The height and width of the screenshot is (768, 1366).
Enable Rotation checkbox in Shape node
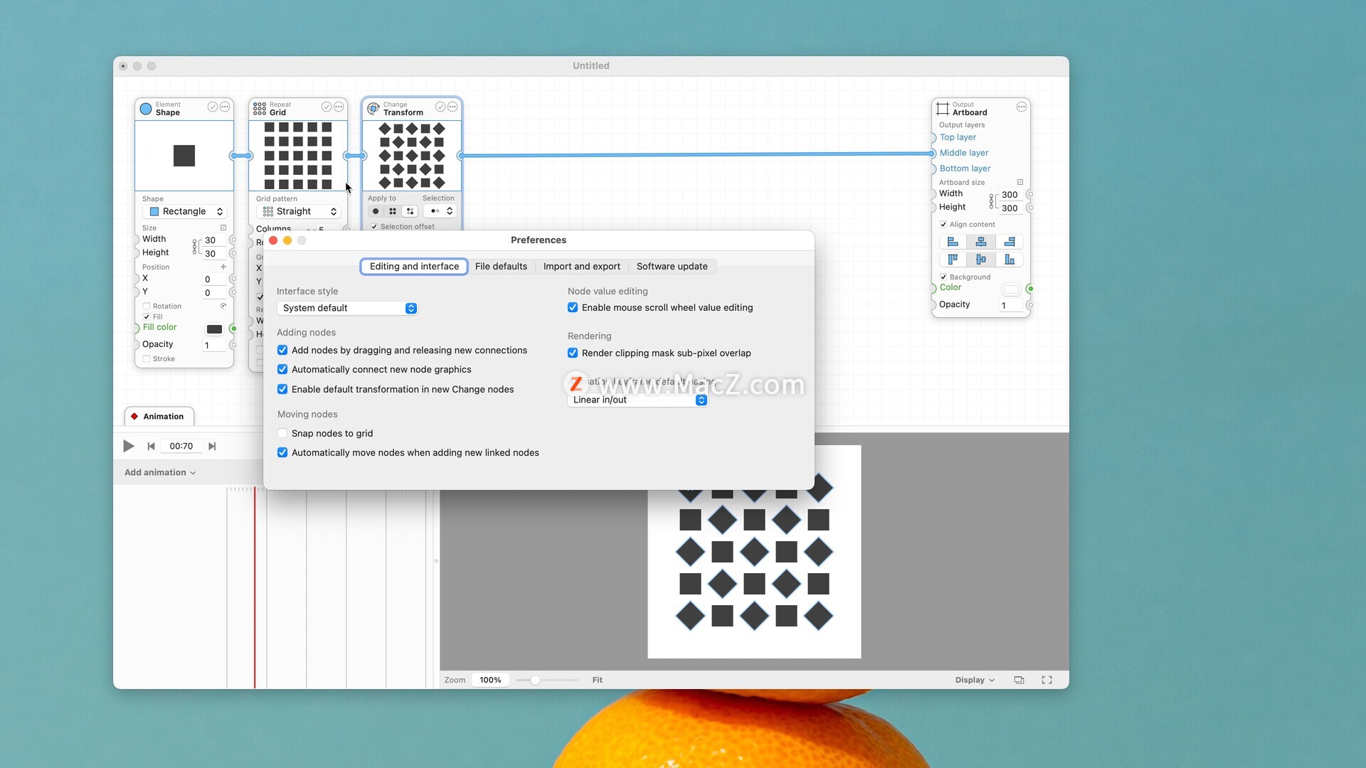pyautogui.click(x=147, y=306)
